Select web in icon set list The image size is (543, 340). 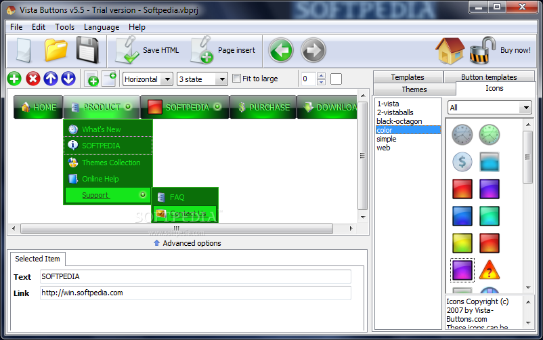(x=408, y=148)
